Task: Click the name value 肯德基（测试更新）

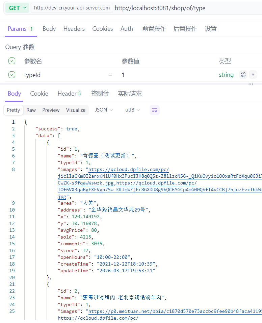Action: coord(107,155)
